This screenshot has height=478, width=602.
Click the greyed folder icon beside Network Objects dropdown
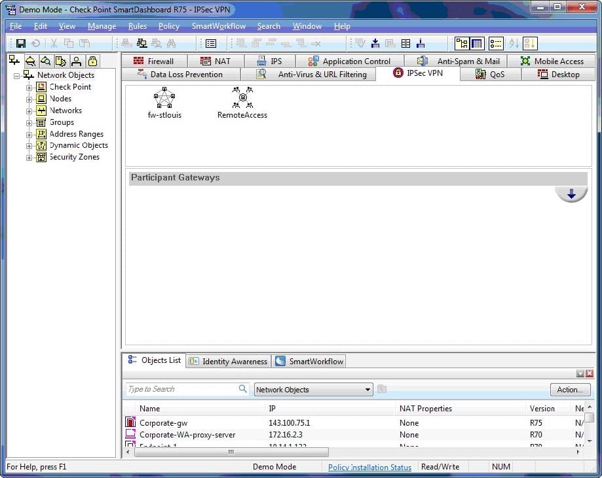tap(382, 389)
